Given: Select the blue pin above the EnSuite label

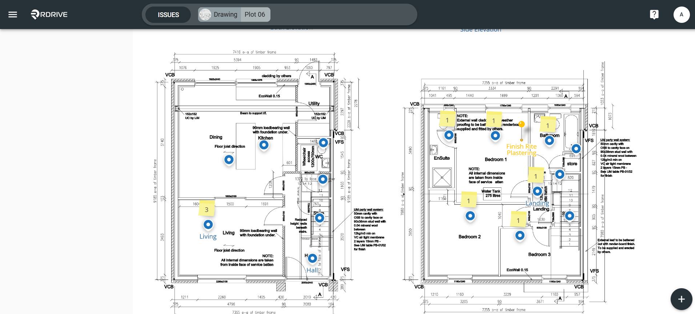Looking at the screenshot, I should click(449, 135).
